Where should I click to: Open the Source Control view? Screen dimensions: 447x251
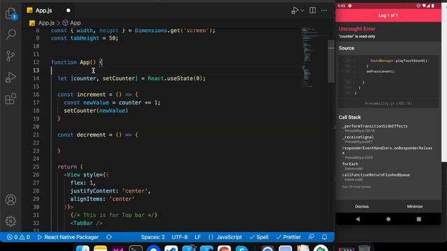point(10,56)
